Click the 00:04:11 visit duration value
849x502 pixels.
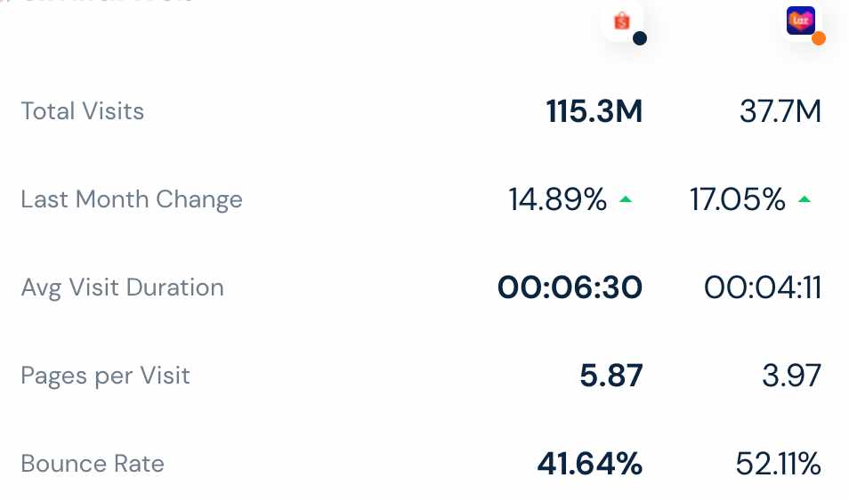point(763,287)
